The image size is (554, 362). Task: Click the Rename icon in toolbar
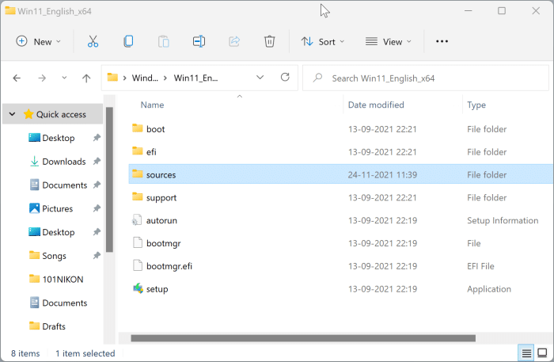(x=199, y=41)
